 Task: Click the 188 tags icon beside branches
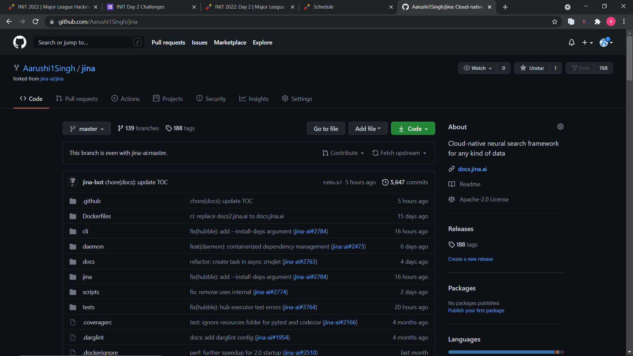[x=169, y=128]
